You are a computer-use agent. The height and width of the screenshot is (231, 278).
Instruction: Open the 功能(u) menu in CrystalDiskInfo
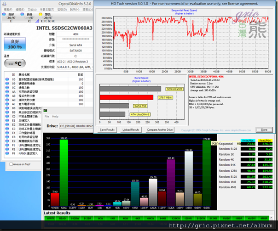tap(32, 9)
